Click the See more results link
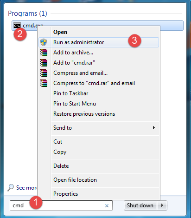 click(27, 188)
